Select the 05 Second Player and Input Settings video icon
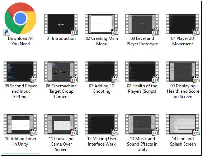The height and width of the screenshot is (156, 202). (x=20, y=72)
